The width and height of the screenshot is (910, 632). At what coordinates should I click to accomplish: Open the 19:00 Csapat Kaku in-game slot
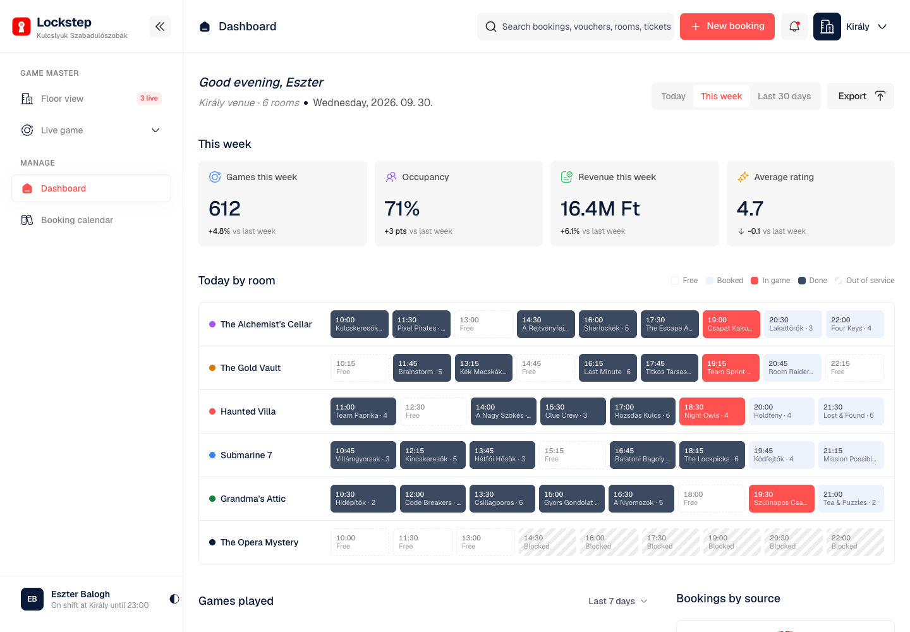pos(731,324)
